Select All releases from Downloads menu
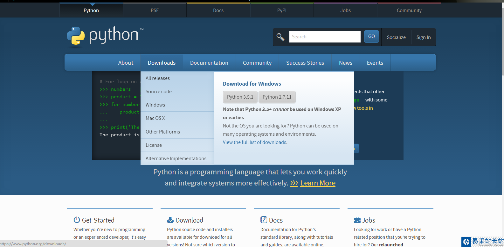 click(x=177, y=78)
